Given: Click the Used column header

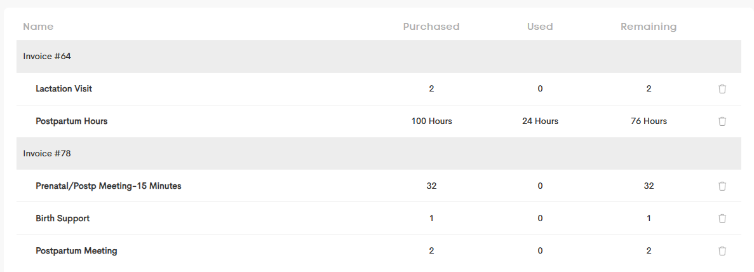Looking at the screenshot, I should pos(540,27).
